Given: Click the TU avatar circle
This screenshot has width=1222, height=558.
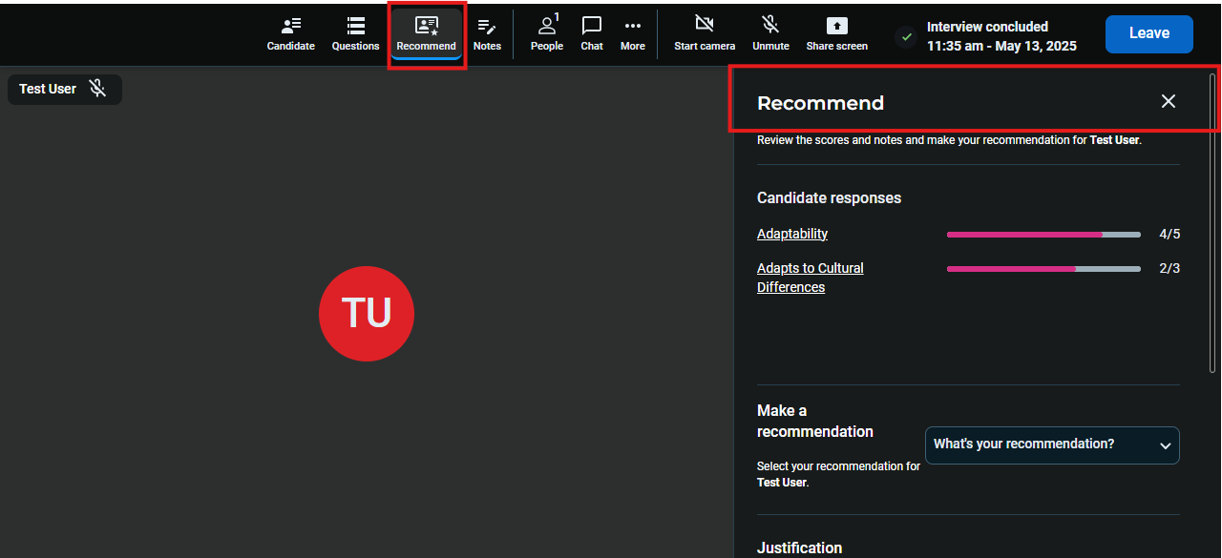Looking at the screenshot, I should point(367,314).
